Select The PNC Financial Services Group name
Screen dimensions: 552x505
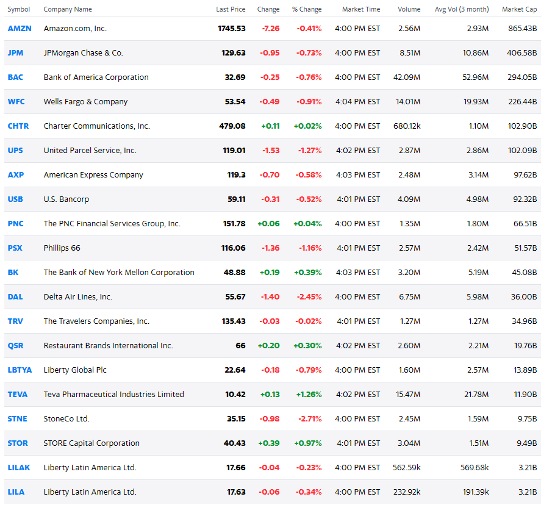pyautogui.click(x=112, y=223)
